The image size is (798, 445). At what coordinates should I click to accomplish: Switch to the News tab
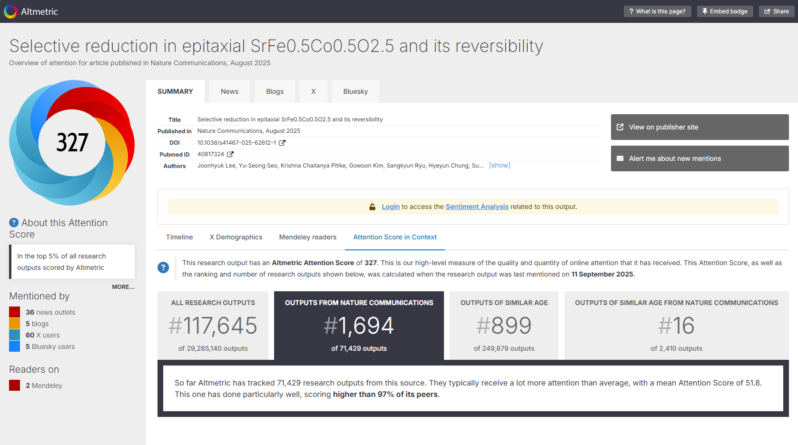click(x=229, y=91)
